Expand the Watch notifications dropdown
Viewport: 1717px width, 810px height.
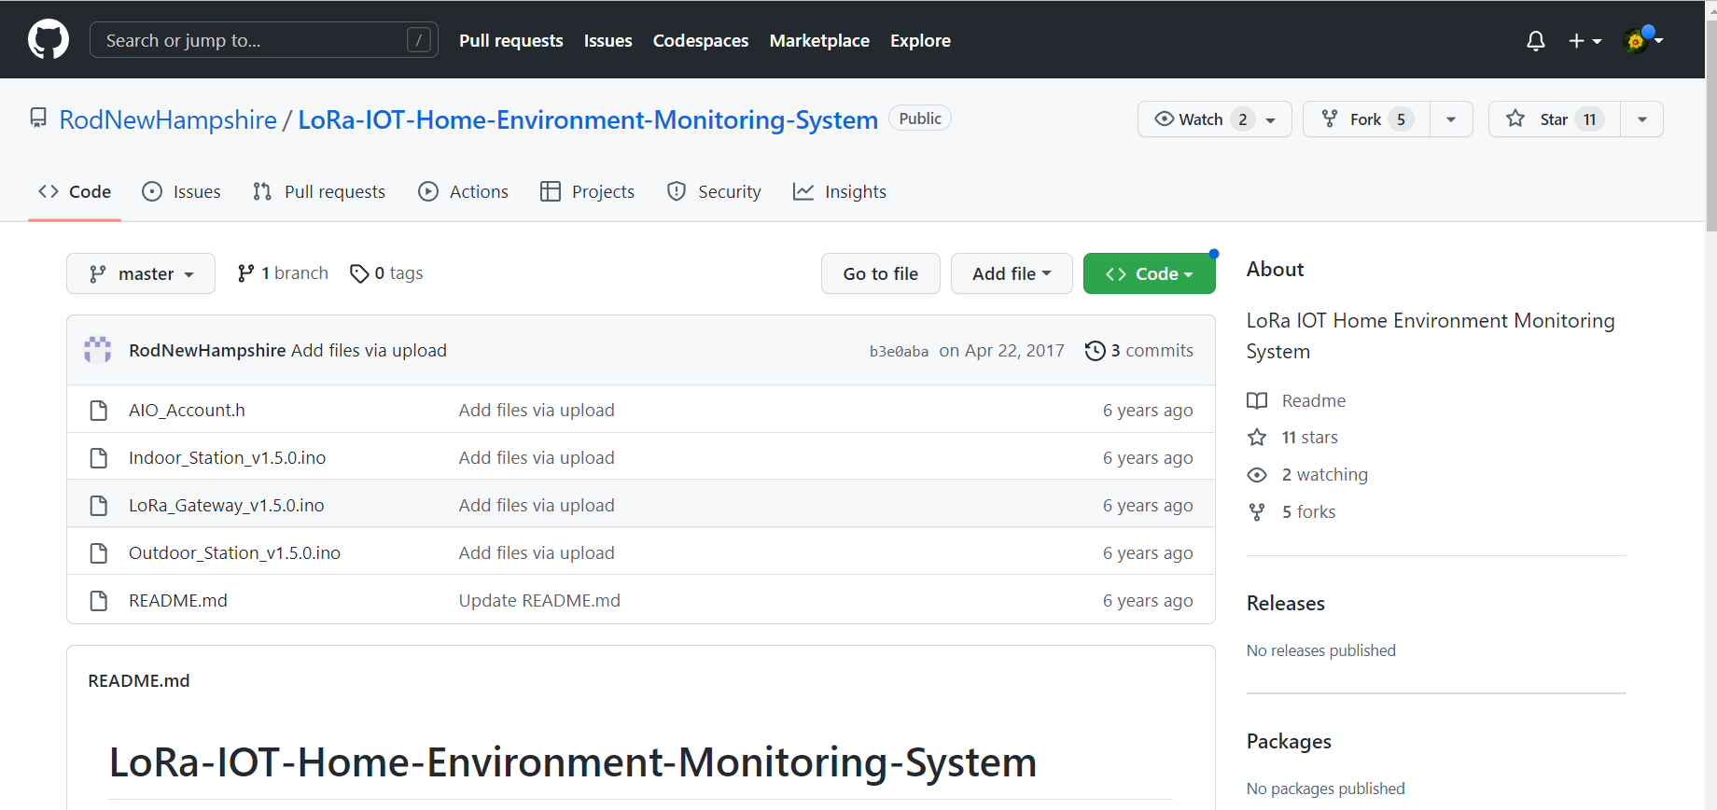coord(1215,119)
